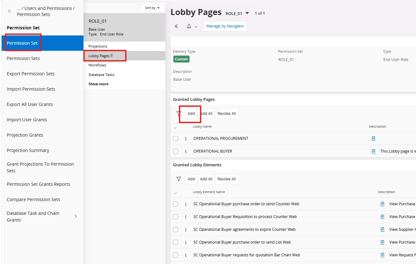Viewport: 416px width, 264px height.
Task: Toggle select-all check in Granted Lobby Pages header
Action: coord(175,128)
